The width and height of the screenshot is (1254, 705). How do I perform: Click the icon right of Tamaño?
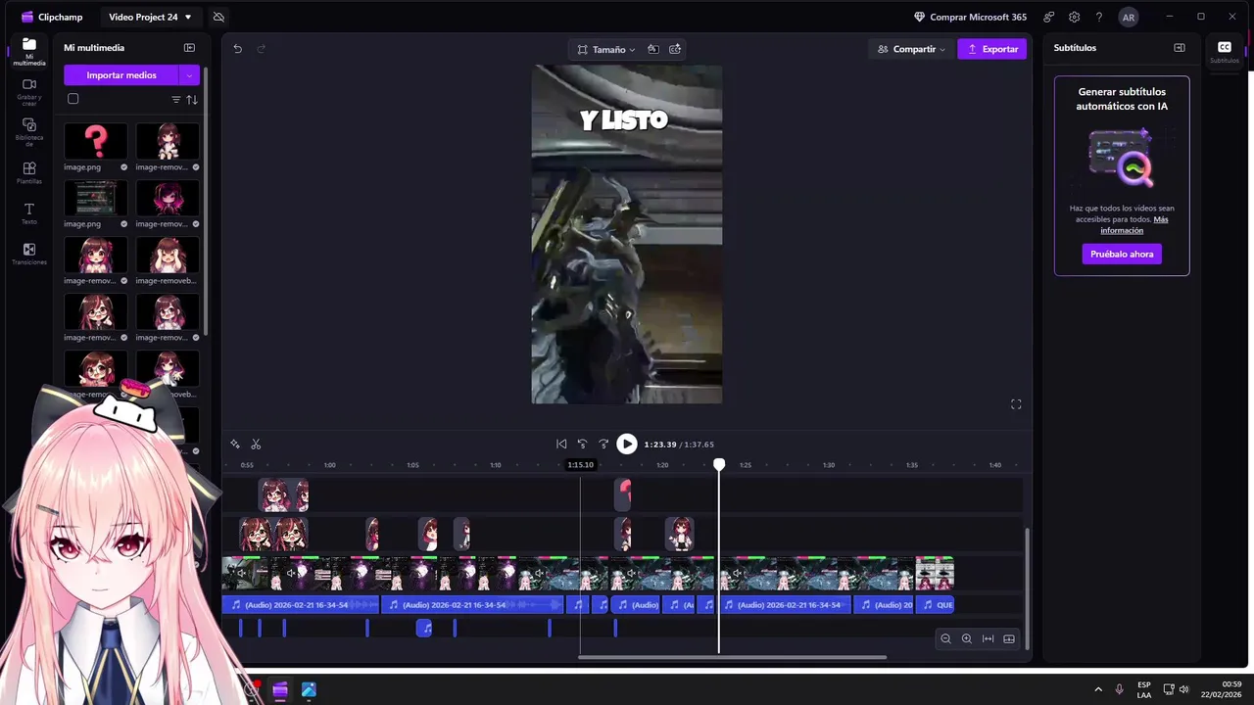tap(653, 49)
